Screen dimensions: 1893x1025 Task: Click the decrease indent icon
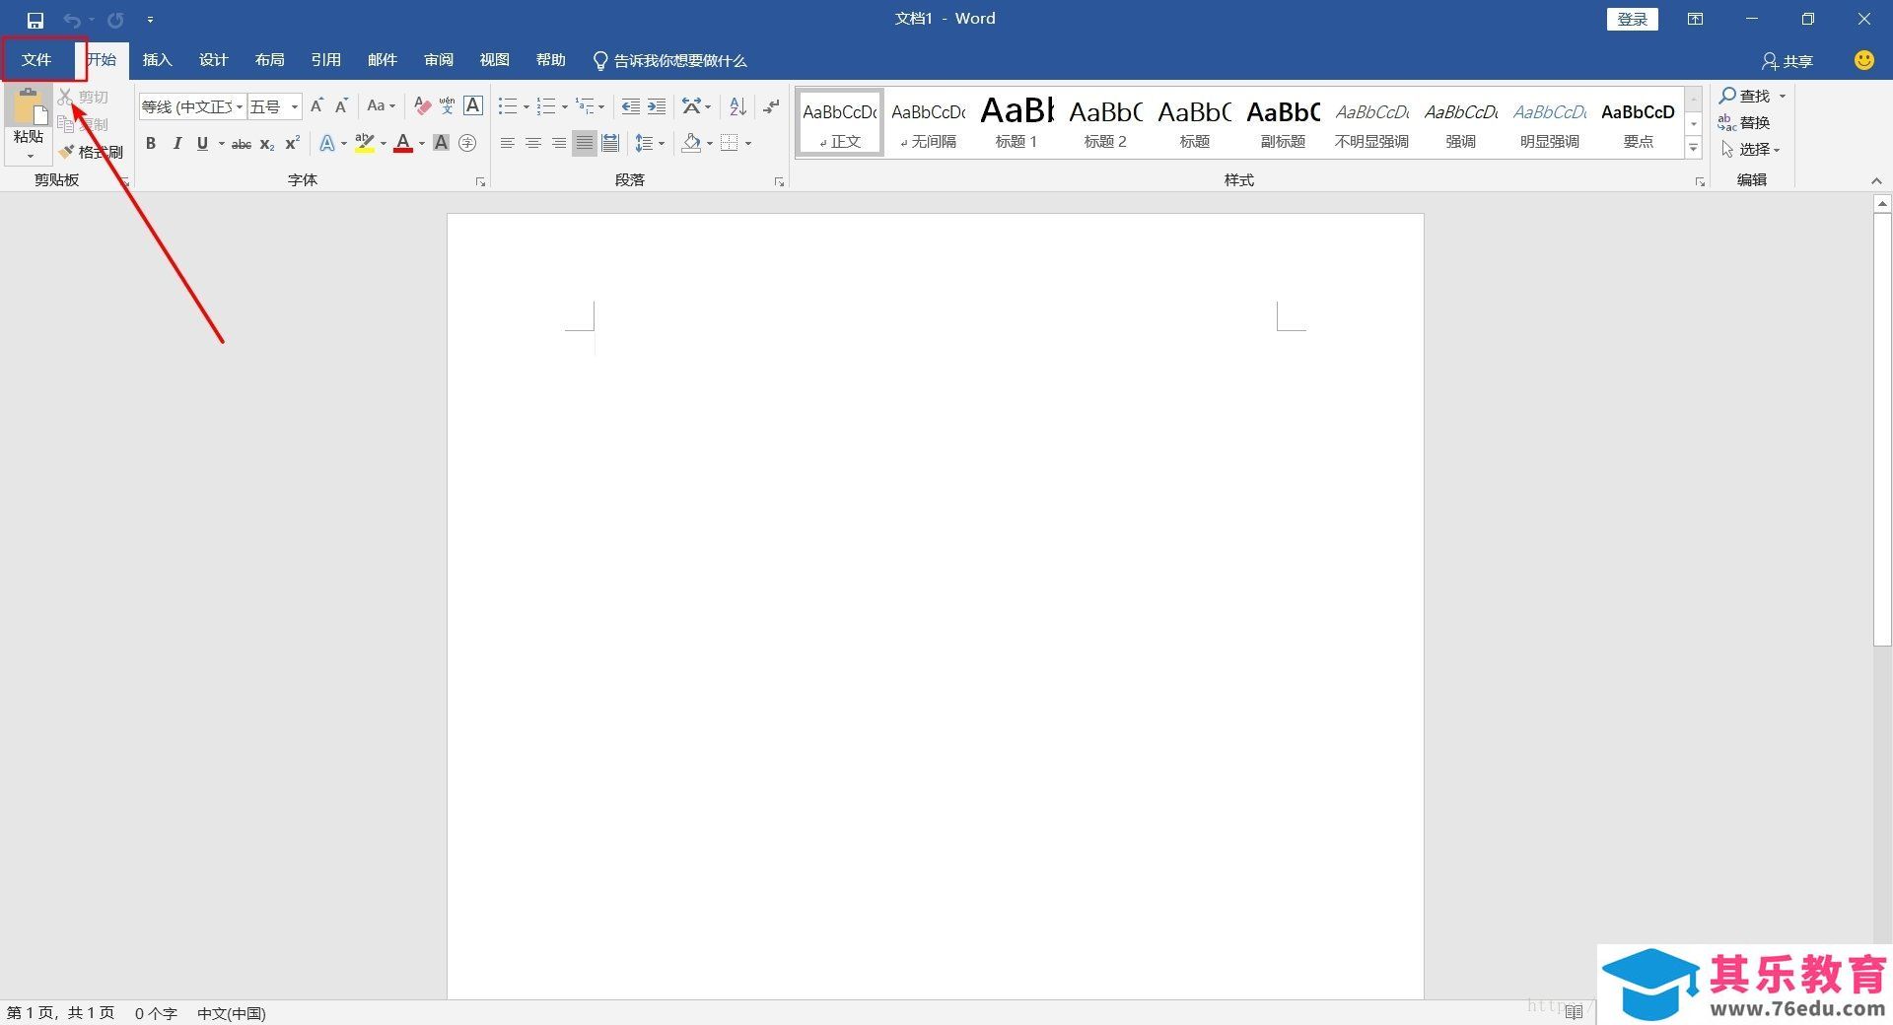click(631, 105)
